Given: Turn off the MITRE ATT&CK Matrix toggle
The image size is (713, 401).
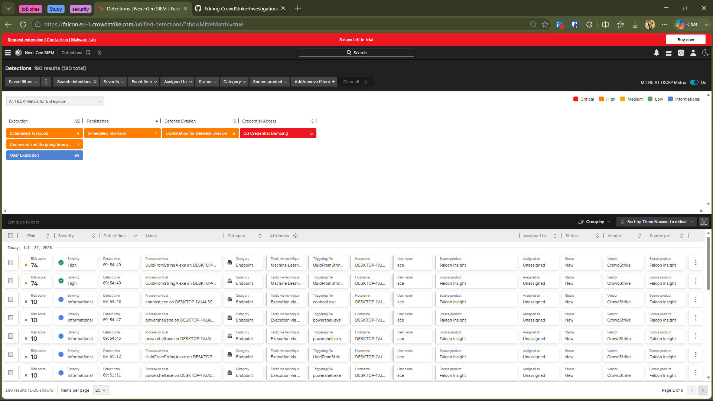Looking at the screenshot, I should 694,82.
